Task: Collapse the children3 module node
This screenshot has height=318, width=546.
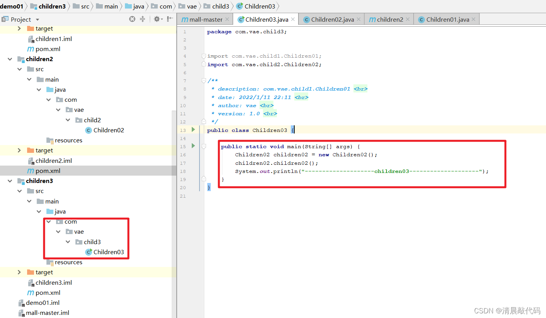Action: pos(10,181)
